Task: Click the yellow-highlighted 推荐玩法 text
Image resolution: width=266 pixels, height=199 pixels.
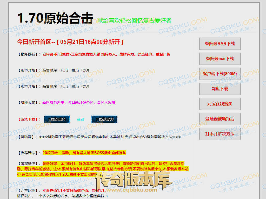Action: pyautogui.click(x=84, y=153)
